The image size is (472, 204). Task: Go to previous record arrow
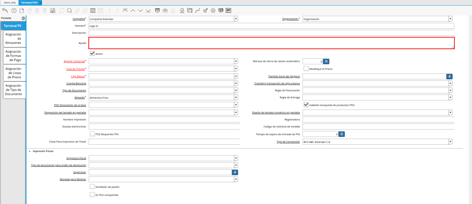pos(133,11)
